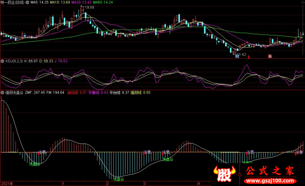Click the 19.58 high price annotation

(x=90, y=7)
